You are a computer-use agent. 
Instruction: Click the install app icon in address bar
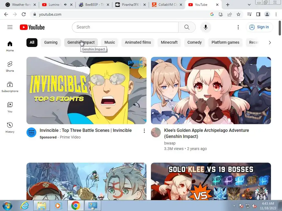click(221, 14)
